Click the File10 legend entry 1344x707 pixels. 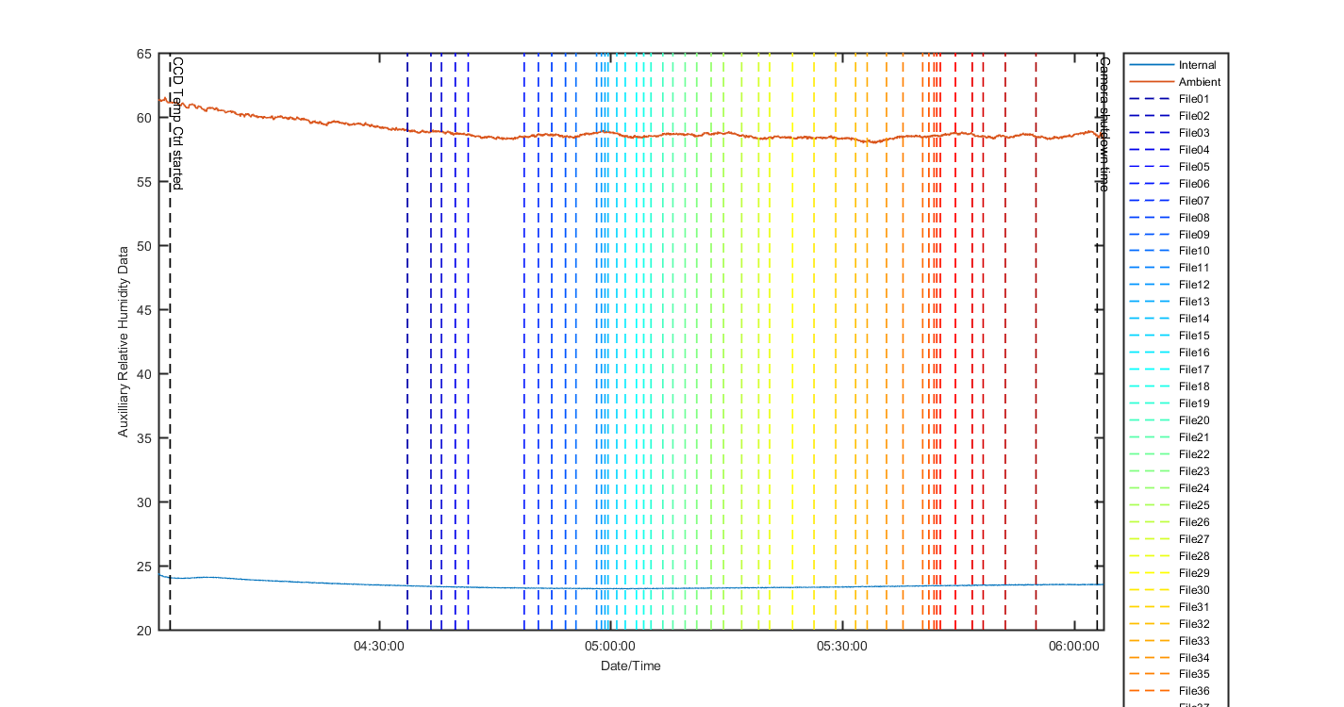1170,251
